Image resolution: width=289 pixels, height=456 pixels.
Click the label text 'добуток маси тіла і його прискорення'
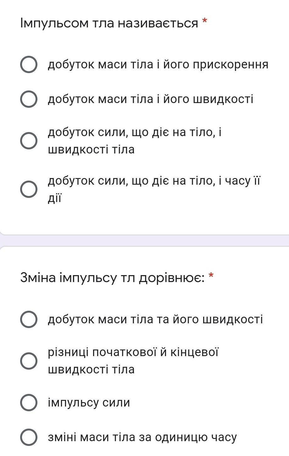[x=158, y=65]
